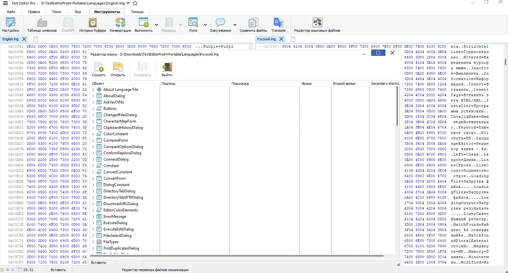The width and height of the screenshot is (508, 273).
Task: Expand the DialogConstant tree node
Action: coord(93,185)
